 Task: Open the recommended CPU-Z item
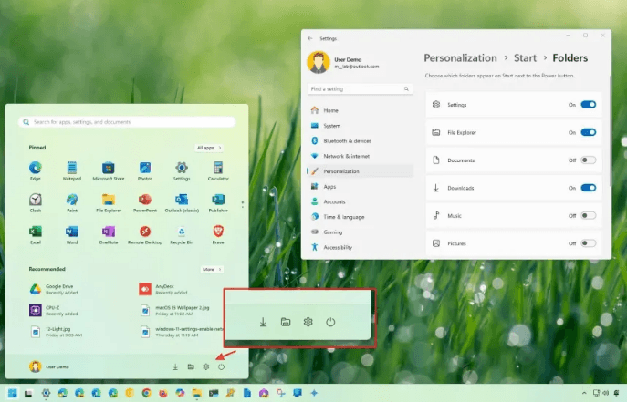pos(54,310)
